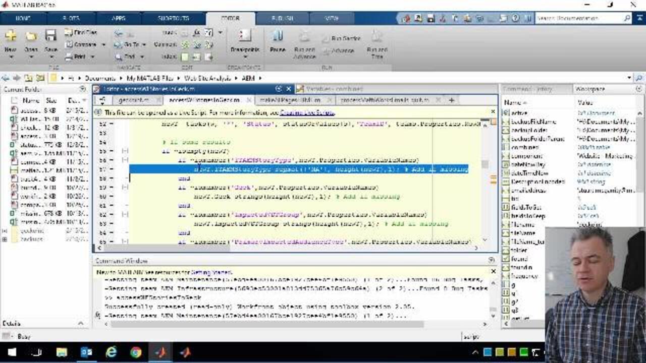Open the Find dropdown arrow

142,57
